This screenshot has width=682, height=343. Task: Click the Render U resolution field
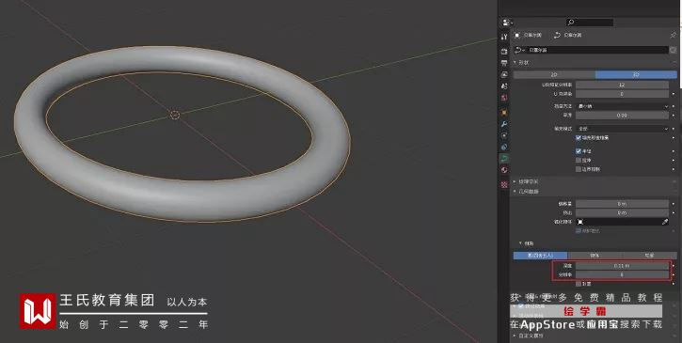623,94
